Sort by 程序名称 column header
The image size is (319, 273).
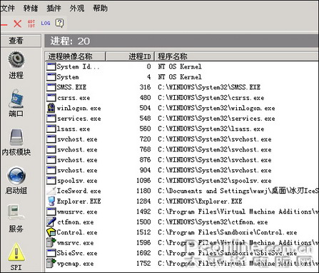pos(237,56)
